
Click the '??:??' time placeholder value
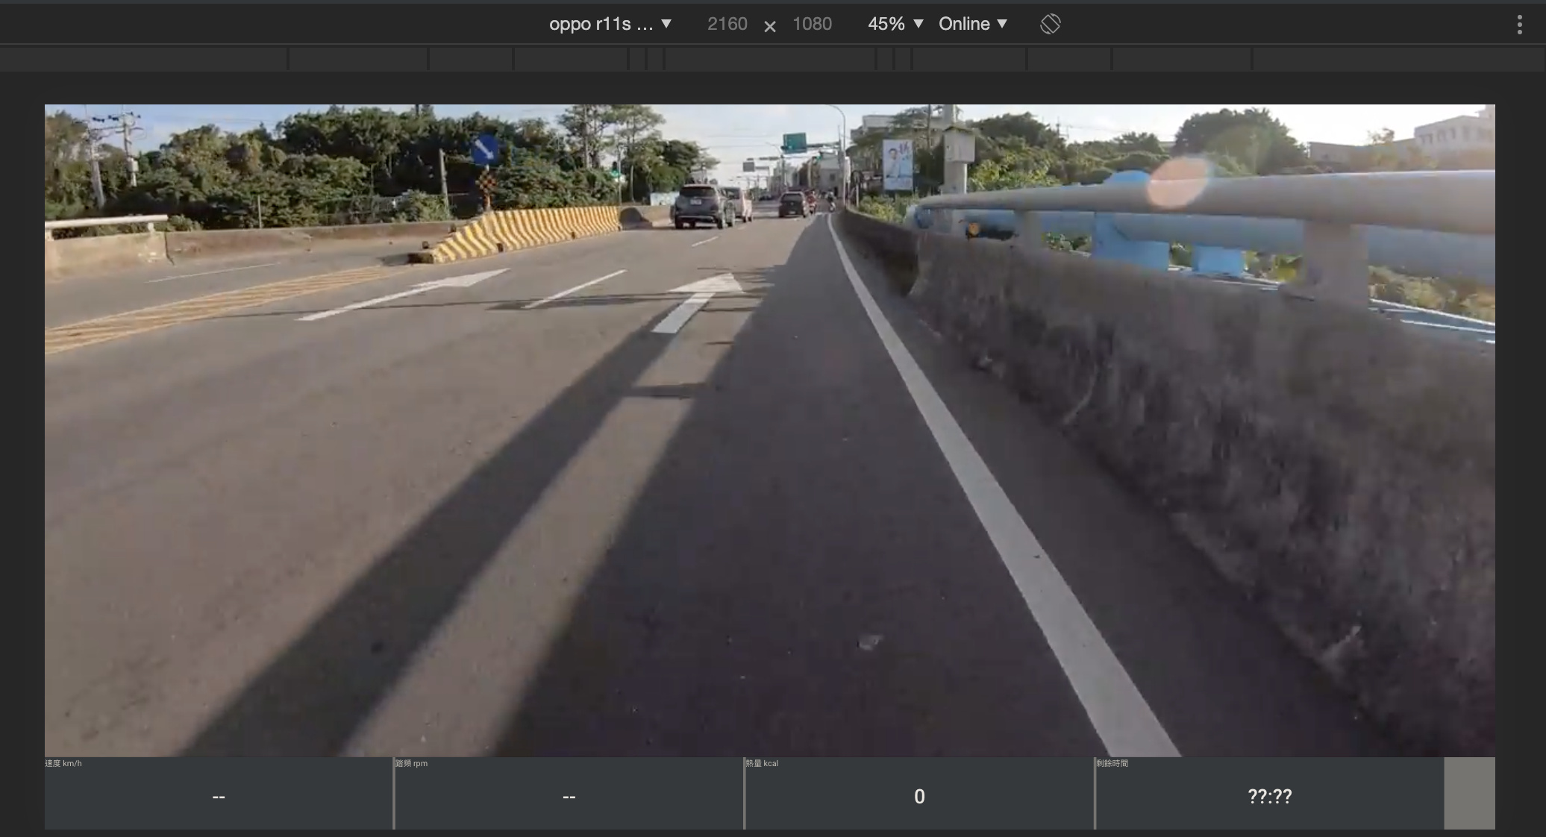point(1268,797)
